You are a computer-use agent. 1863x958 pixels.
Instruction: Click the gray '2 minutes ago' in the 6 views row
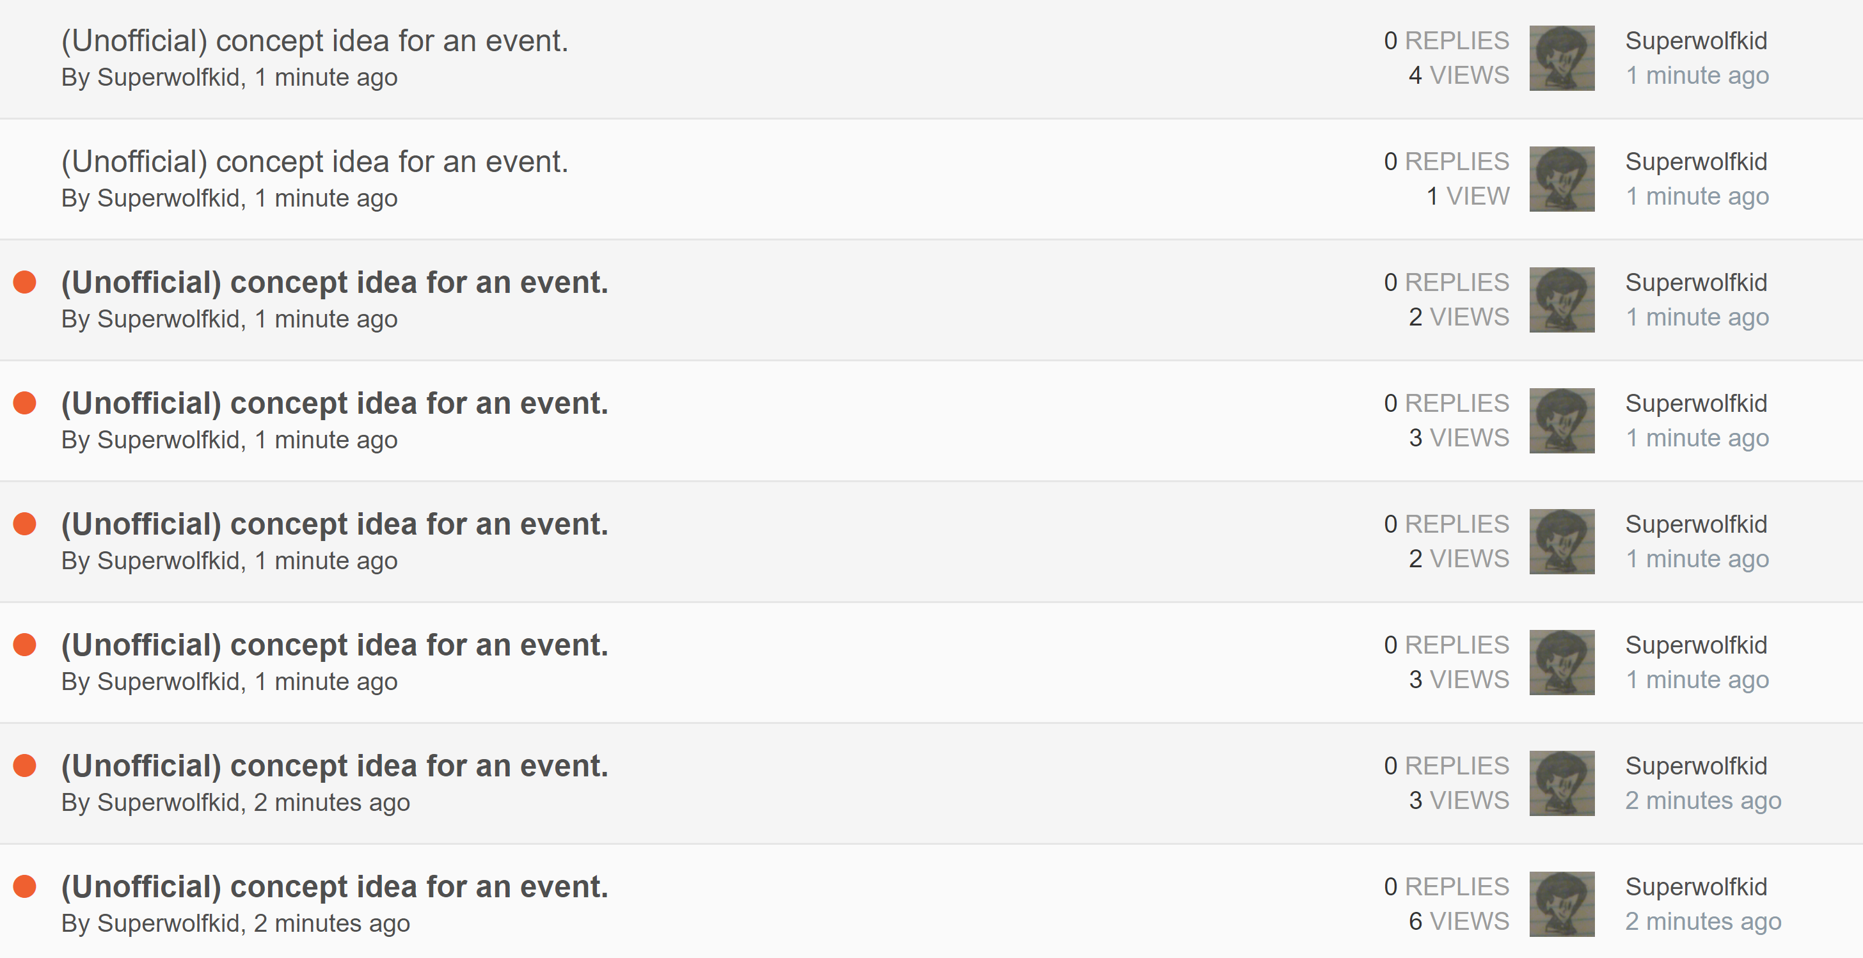pyautogui.click(x=1702, y=922)
